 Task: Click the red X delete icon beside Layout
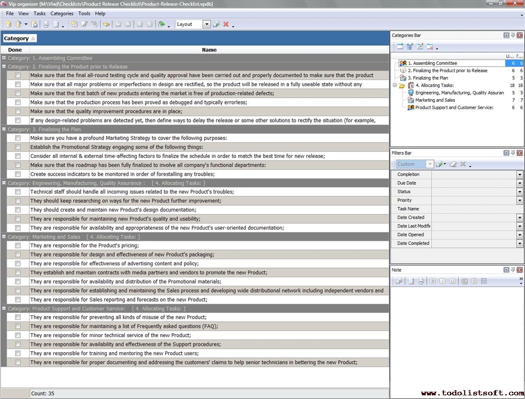click(226, 24)
